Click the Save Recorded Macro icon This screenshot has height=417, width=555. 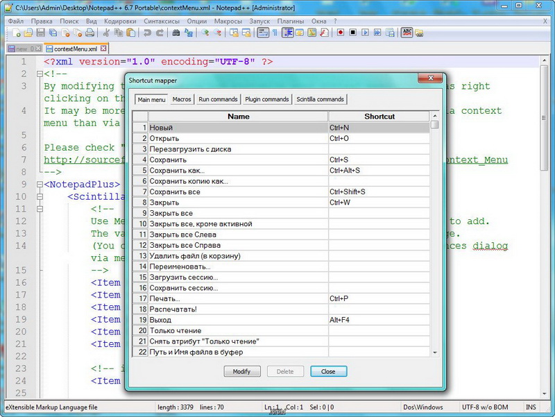point(390,33)
